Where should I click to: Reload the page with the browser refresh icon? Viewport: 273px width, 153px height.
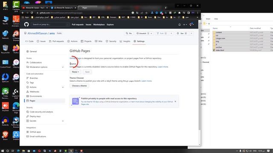point(32,13)
